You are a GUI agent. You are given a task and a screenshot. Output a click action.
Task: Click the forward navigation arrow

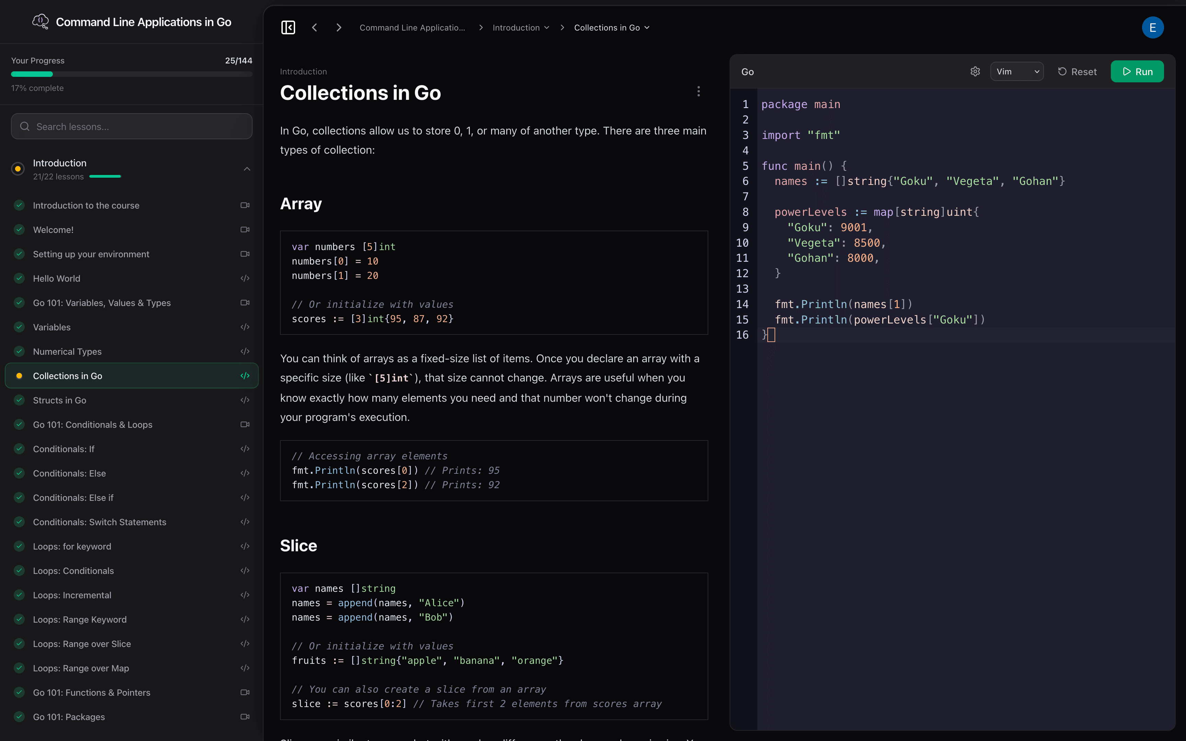point(338,27)
